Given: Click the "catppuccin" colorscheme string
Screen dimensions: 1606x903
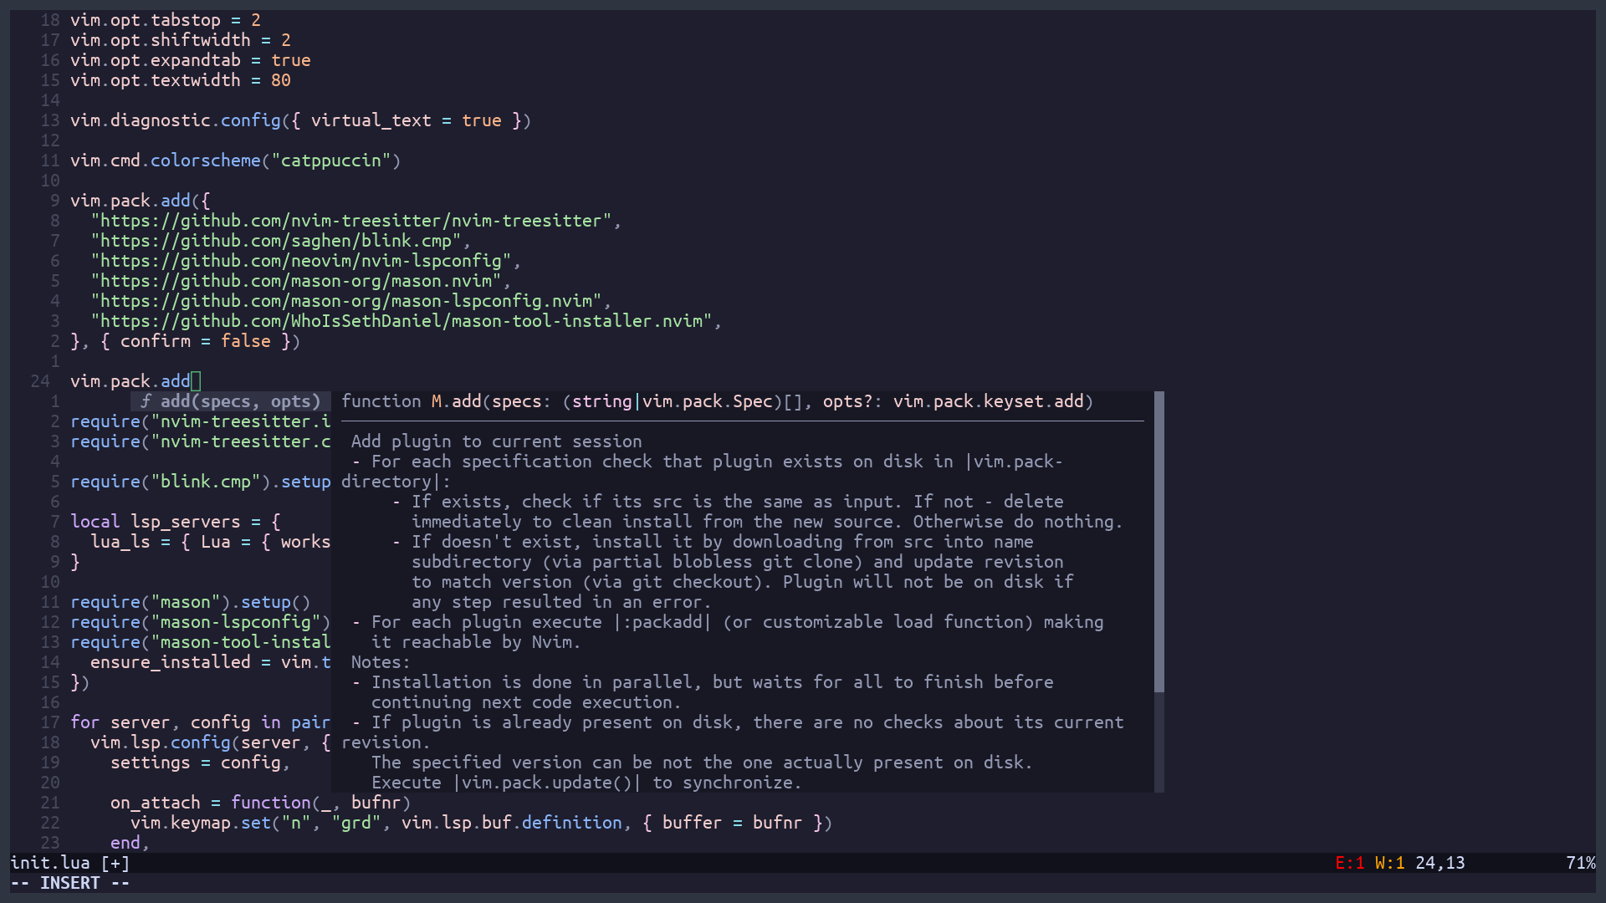Looking at the screenshot, I should click(331, 161).
